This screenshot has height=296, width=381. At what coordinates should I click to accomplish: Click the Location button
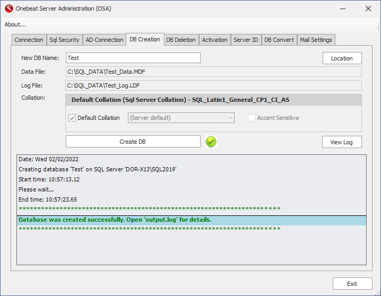click(342, 58)
